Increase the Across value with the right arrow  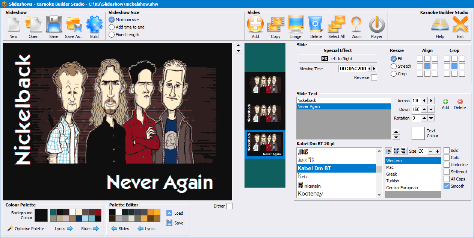pyautogui.click(x=431, y=101)
